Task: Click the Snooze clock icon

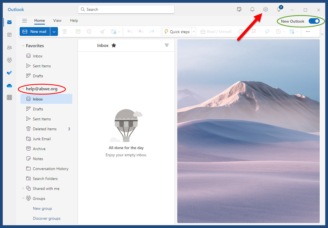Action: click(x=278, y=31)
